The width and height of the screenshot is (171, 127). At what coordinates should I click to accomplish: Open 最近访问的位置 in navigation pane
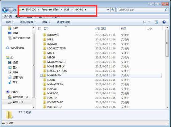tap(19, 38)
